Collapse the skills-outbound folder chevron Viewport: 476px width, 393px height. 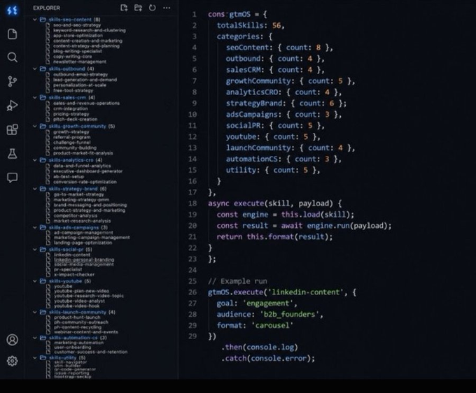coord(35,69)
